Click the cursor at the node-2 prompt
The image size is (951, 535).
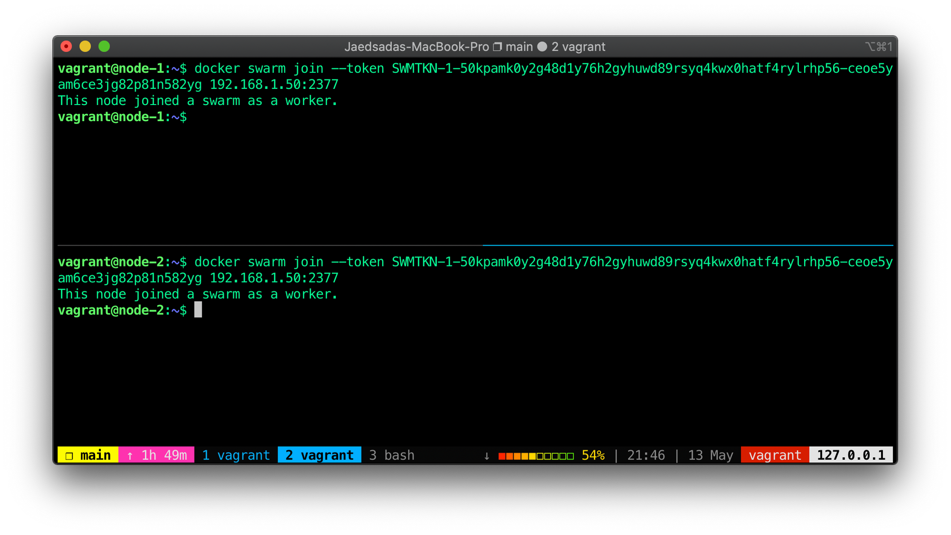point(198,310)
